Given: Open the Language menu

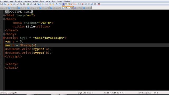Looking at the screenshot, I should click(x=27, y=1).
